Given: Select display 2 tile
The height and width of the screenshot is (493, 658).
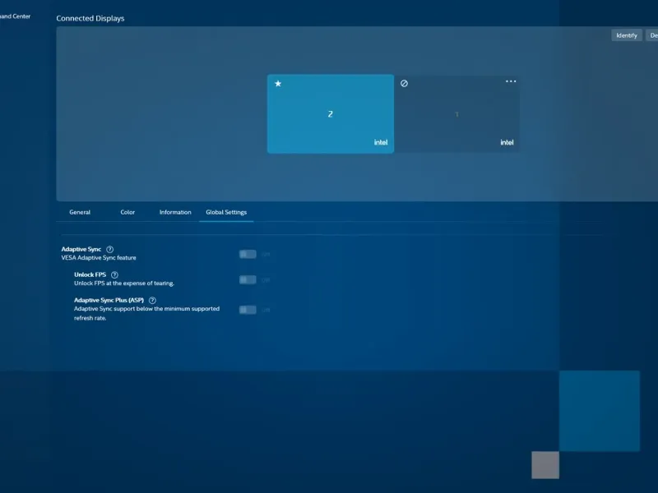Looking at the screenshot, I should (x=331, y=114).
